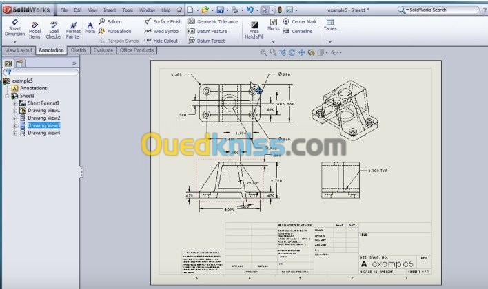Add a Center Mark
Screen dimensions: 488x289
tap(299, 21)
